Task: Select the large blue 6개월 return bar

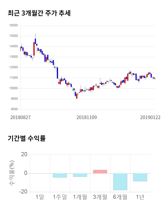Action: point(120,182)
